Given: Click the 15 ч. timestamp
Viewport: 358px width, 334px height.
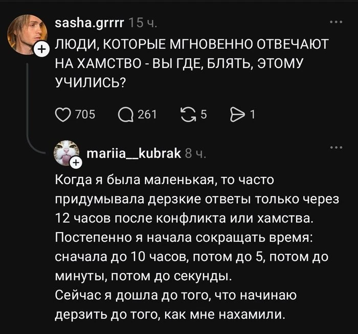Looking at the screenshot, I should pos(143,23).
